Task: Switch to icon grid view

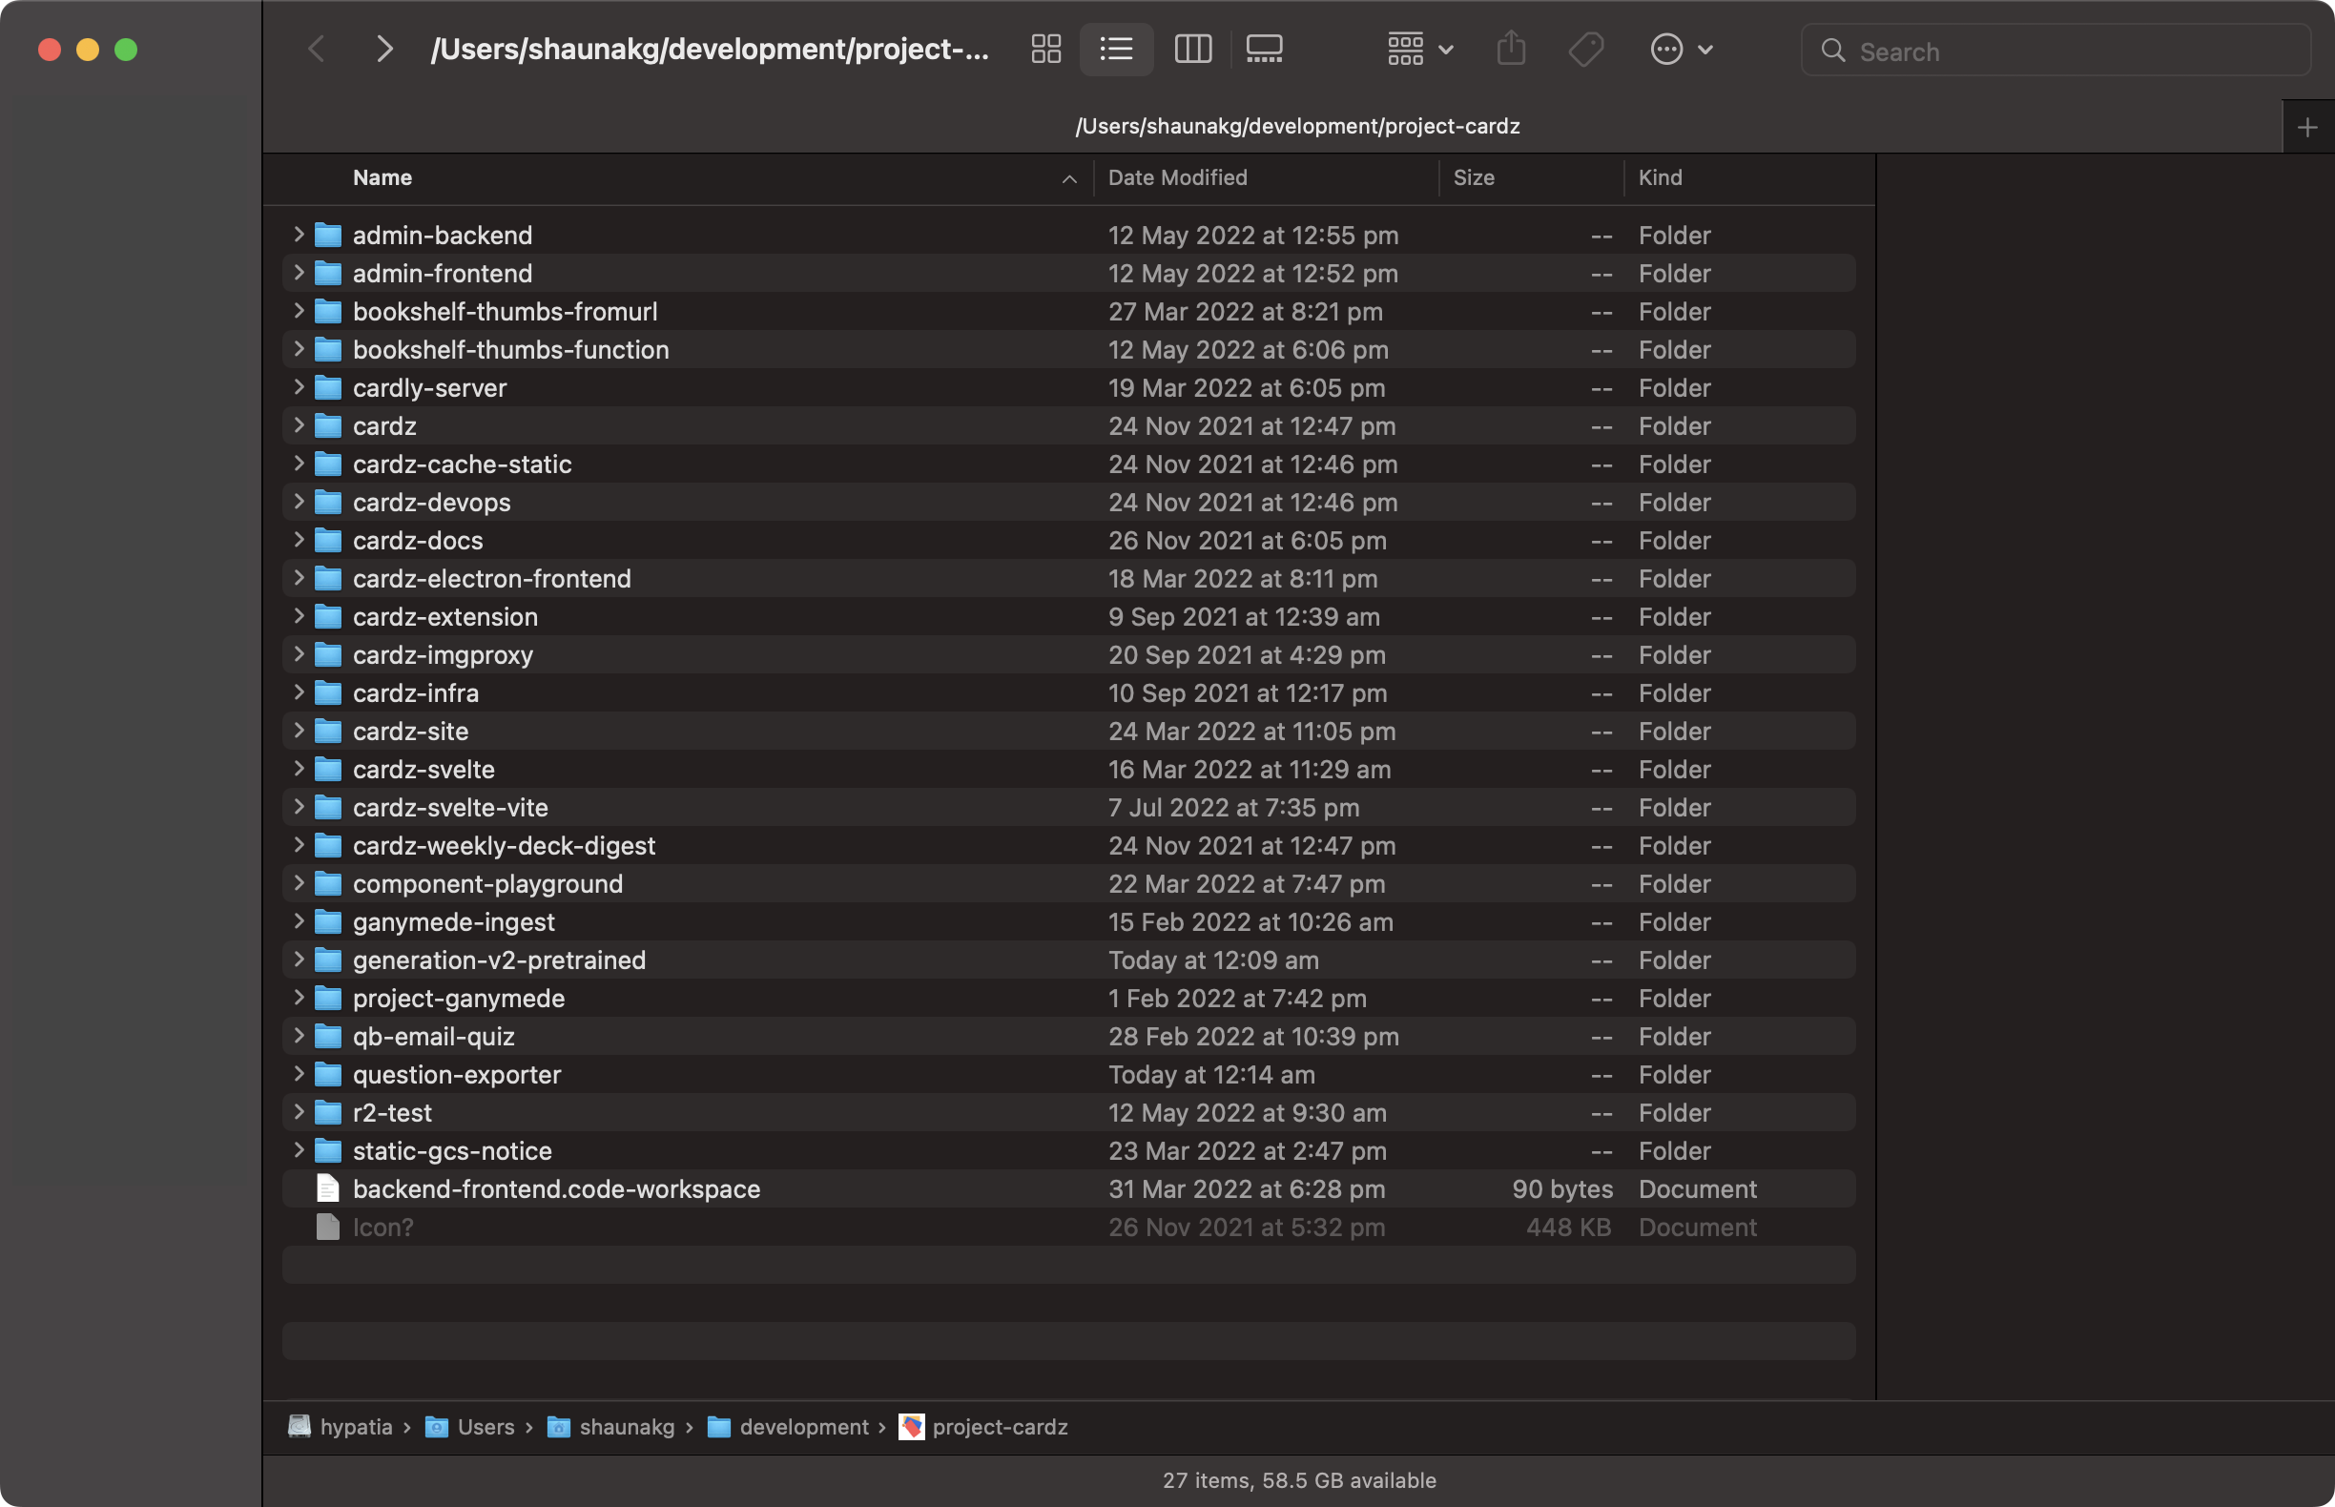Action: click(1045, 49)
